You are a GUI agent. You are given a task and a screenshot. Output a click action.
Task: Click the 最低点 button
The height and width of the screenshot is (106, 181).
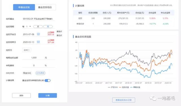point(59,35)
